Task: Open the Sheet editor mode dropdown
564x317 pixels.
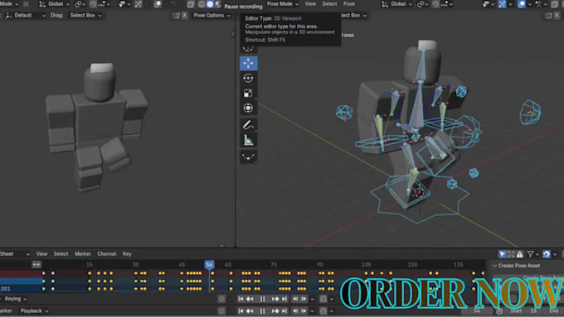Action: point(15,254)
